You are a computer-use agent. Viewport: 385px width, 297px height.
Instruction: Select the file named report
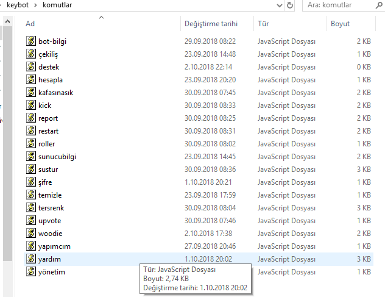coord(48,118)
